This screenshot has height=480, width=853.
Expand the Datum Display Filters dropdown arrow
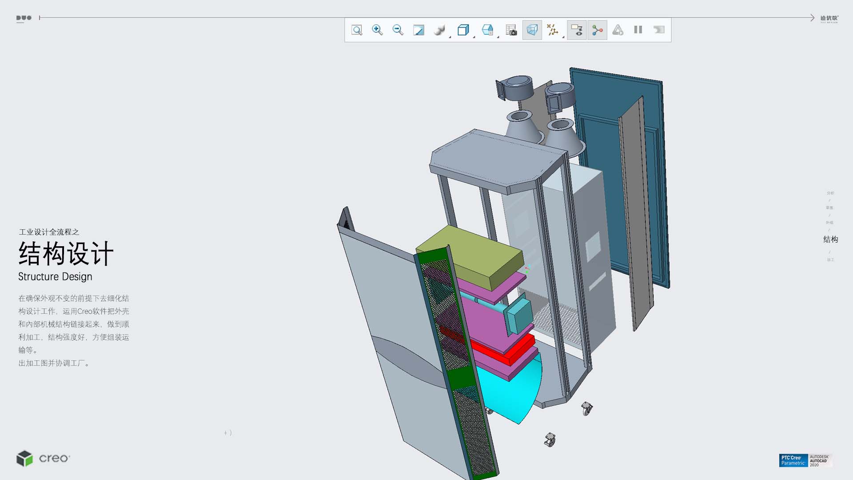(x=563, y=37)
